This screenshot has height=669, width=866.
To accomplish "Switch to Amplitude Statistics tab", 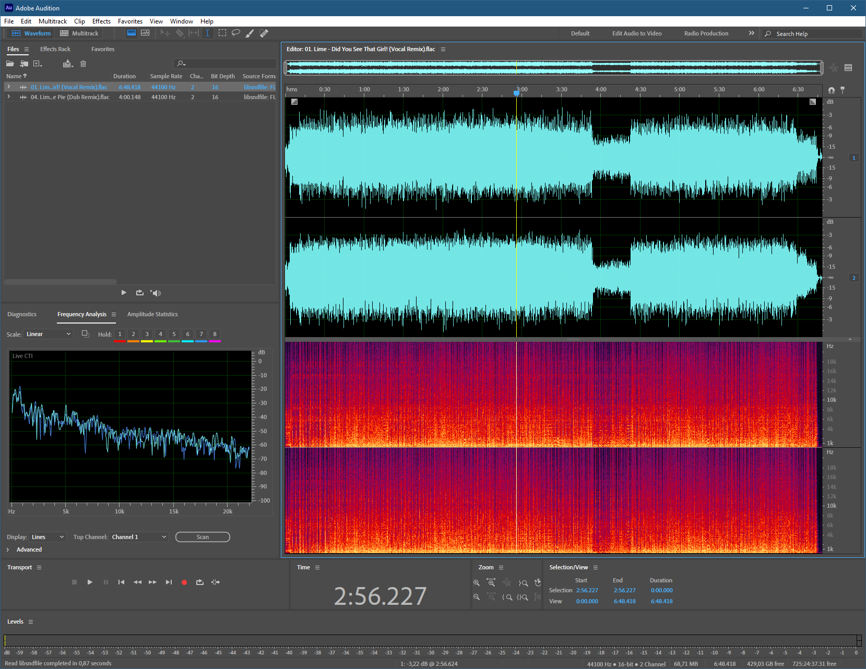I will pos(152,314).
